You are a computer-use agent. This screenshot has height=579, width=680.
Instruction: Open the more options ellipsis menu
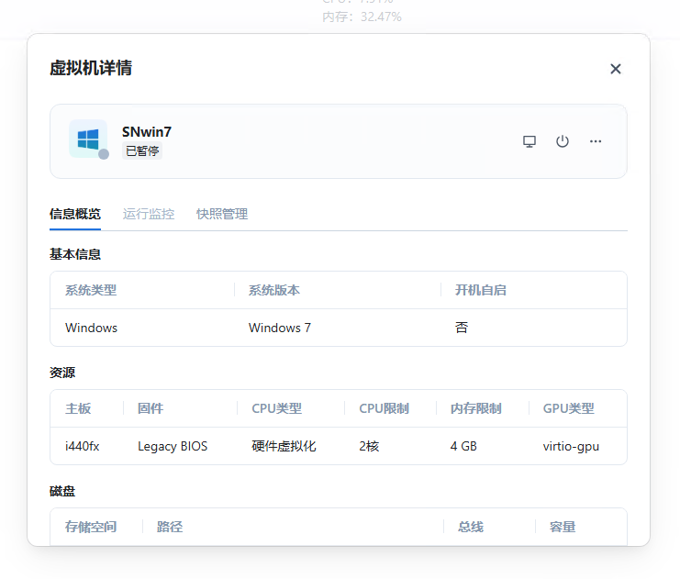596,141
